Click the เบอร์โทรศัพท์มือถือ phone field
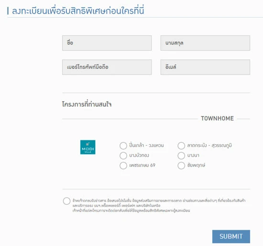The width and height of the screenshot is (263, 246). point(107,67)
